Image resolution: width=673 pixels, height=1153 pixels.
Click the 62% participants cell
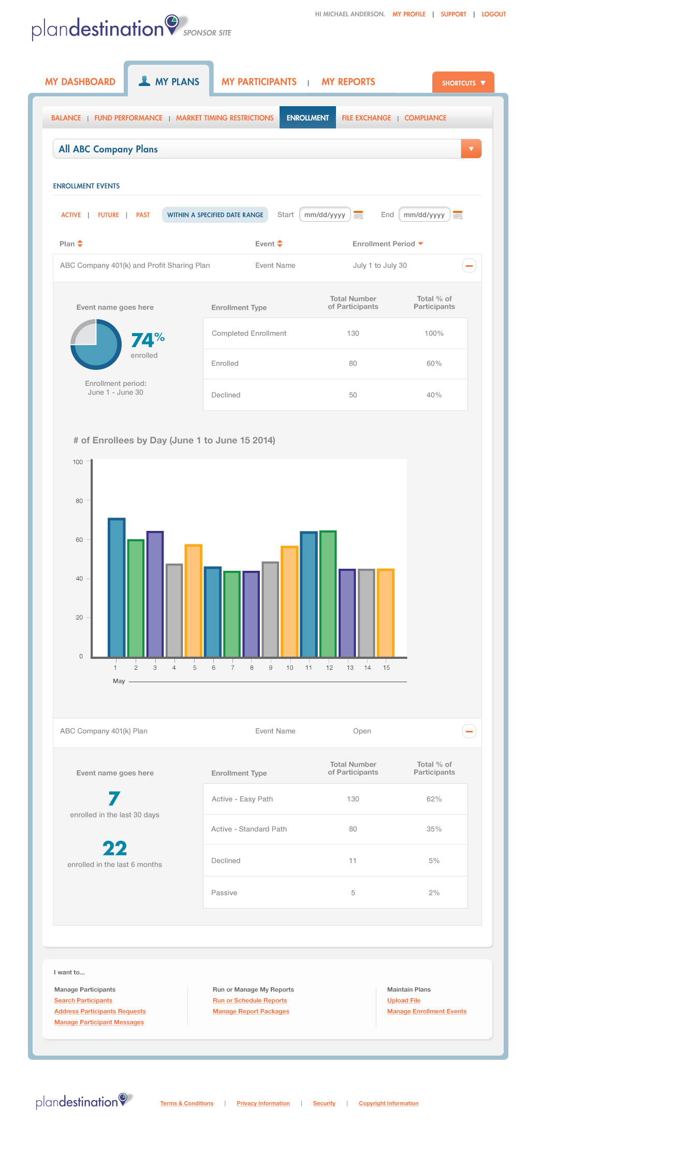[x=434, y=799]
